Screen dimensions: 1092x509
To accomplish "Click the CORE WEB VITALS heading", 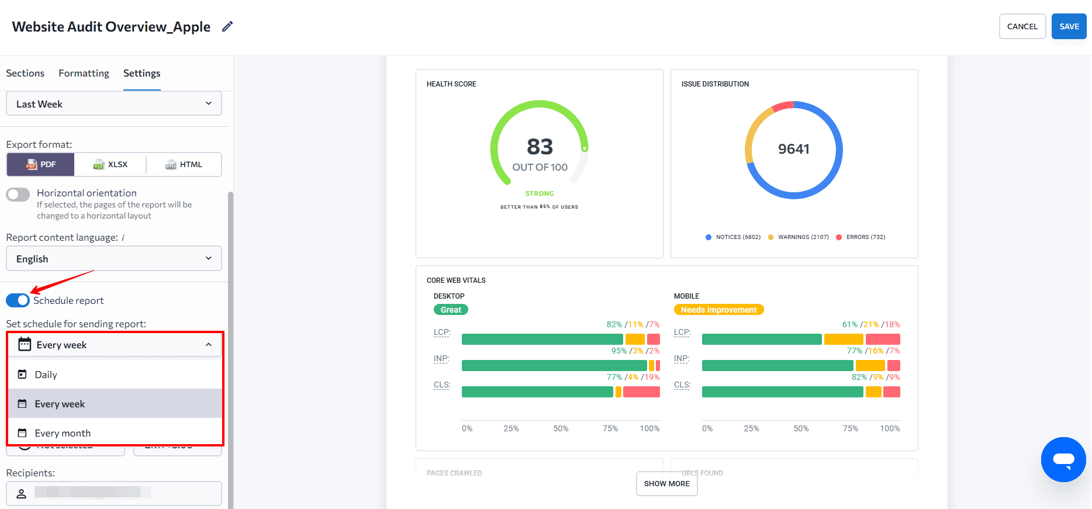I will point(456,281).
